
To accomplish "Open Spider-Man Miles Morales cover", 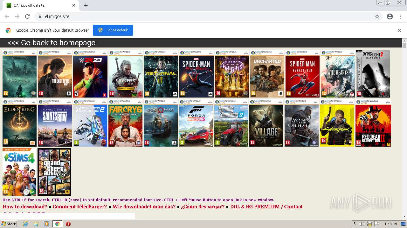I will (x=196, y=74).
